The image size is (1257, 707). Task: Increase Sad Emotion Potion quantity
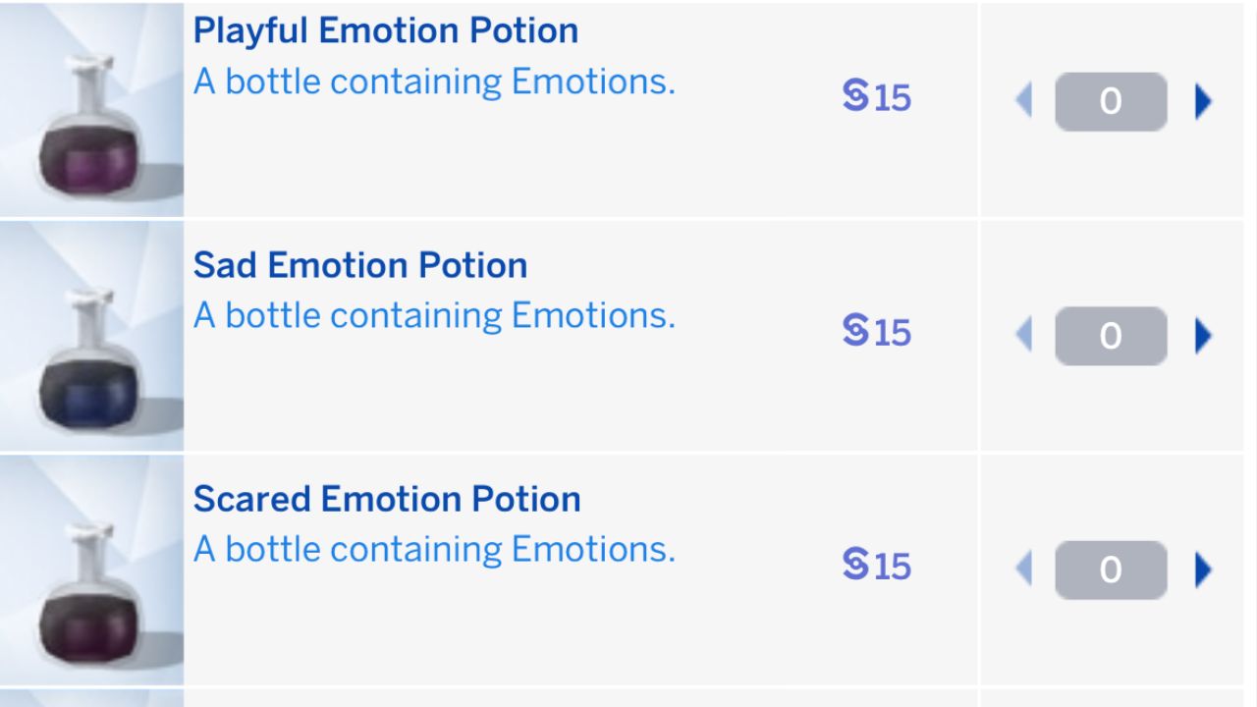click(x=1203, y=336)
